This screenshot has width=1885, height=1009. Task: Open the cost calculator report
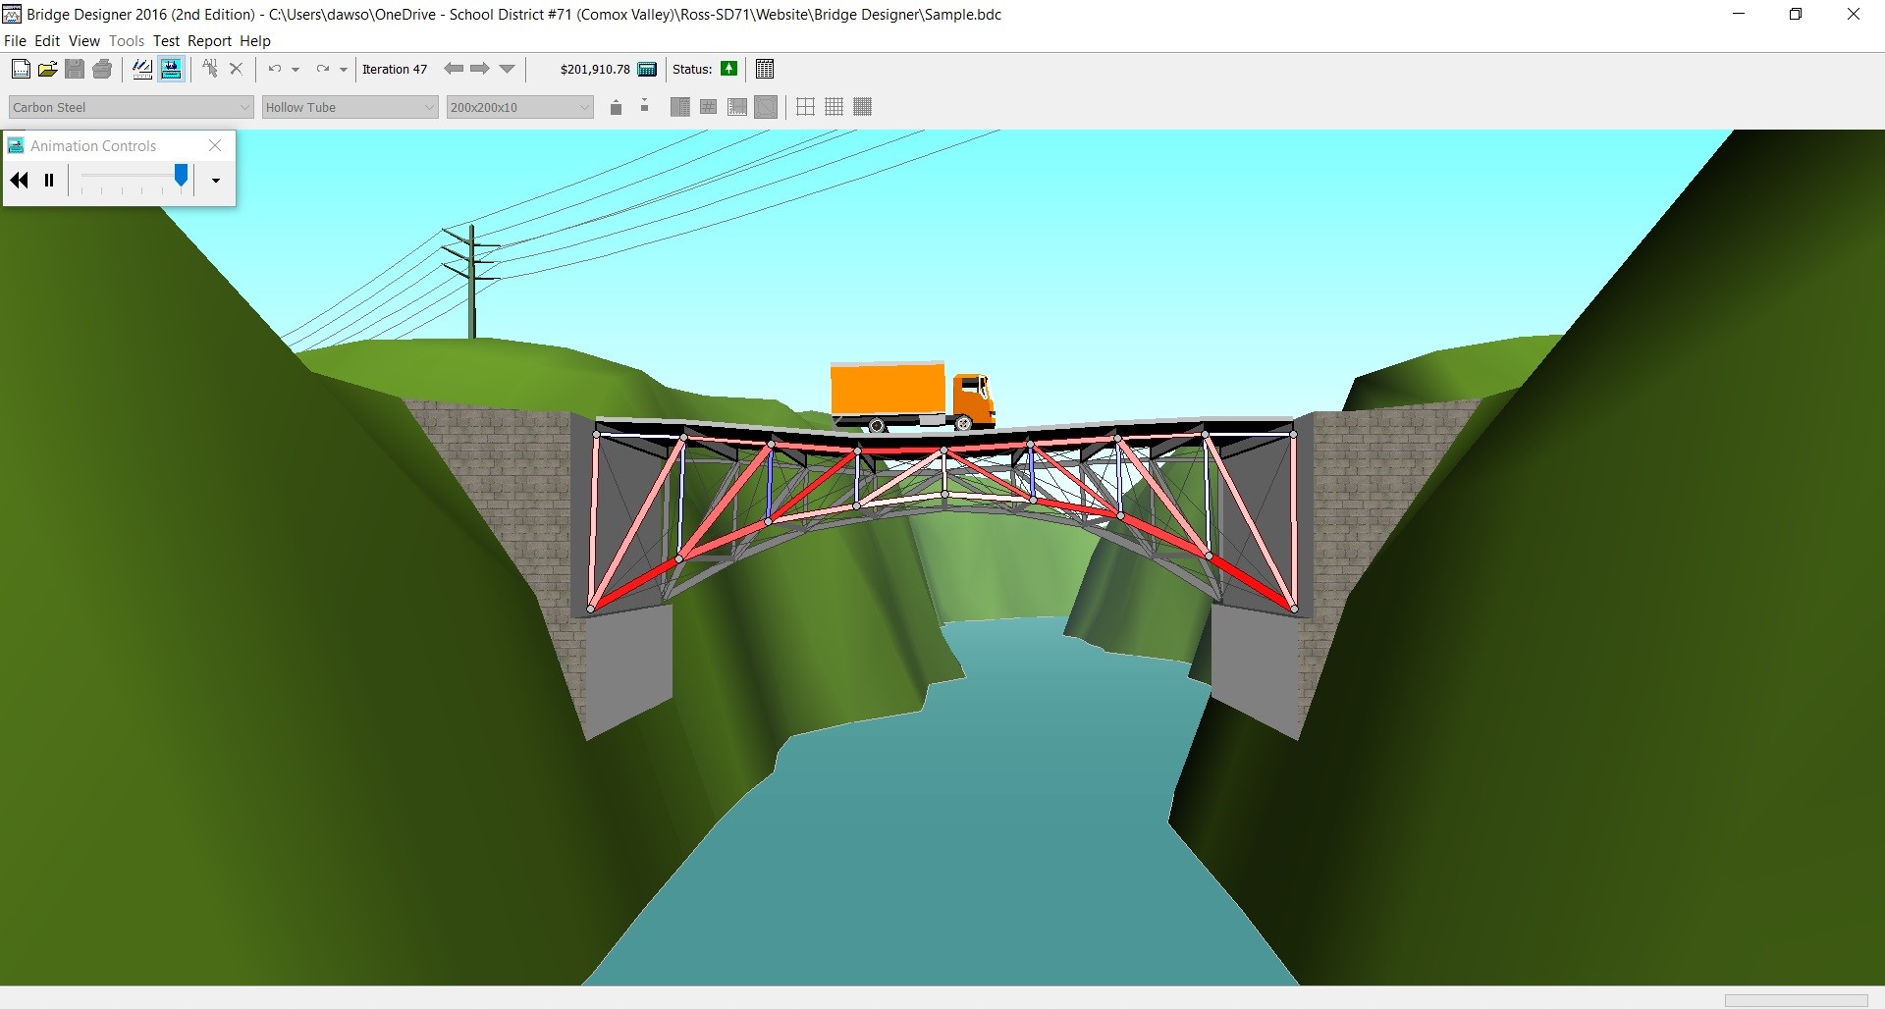tap(647, 69)
